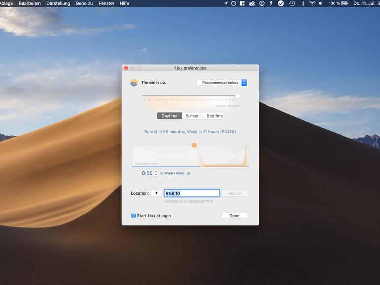380x285 pixels.
Task: Toggle the Start f.lux at login checkbox
Action: point(133,216)
